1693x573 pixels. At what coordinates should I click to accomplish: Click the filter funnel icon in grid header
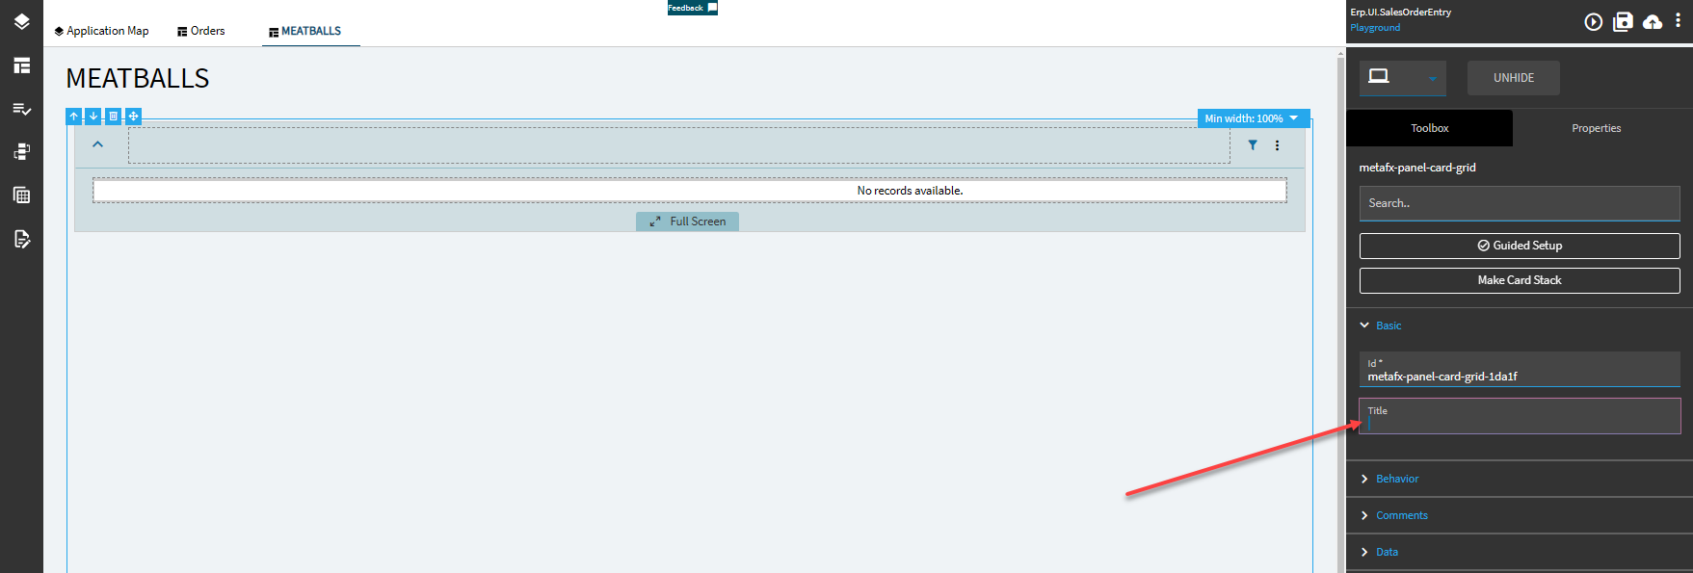click(1253, 145)
